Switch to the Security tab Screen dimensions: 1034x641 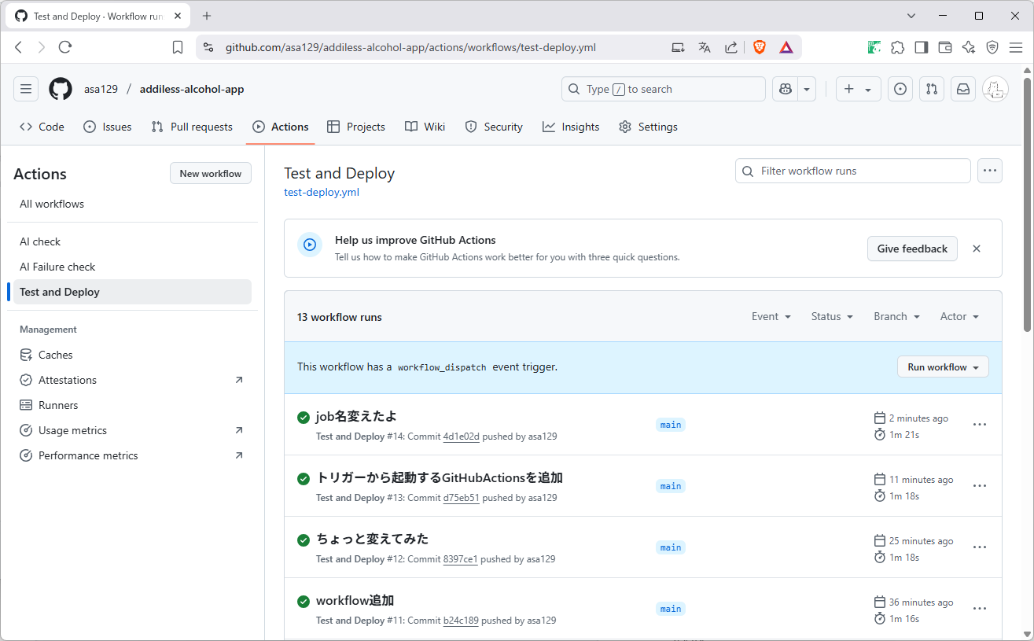[494, 127]
